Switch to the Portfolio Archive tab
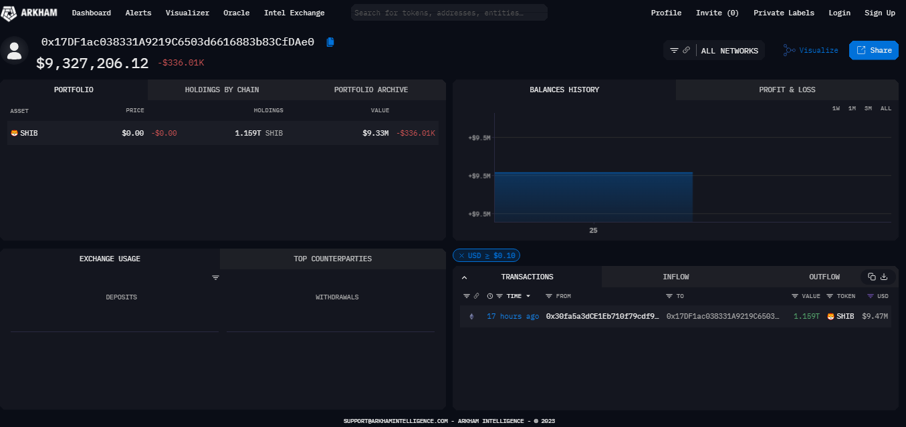 tap(371, 90)
